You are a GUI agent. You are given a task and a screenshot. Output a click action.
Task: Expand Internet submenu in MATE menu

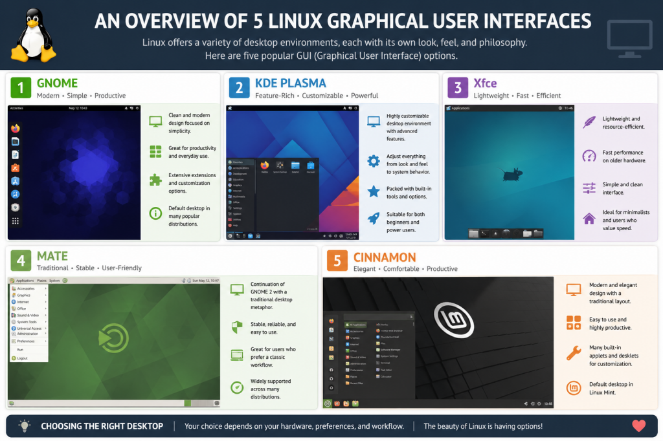(x=28, y=302)
